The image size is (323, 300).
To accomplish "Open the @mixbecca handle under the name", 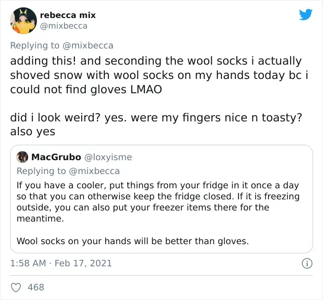I will click(64, 26).
